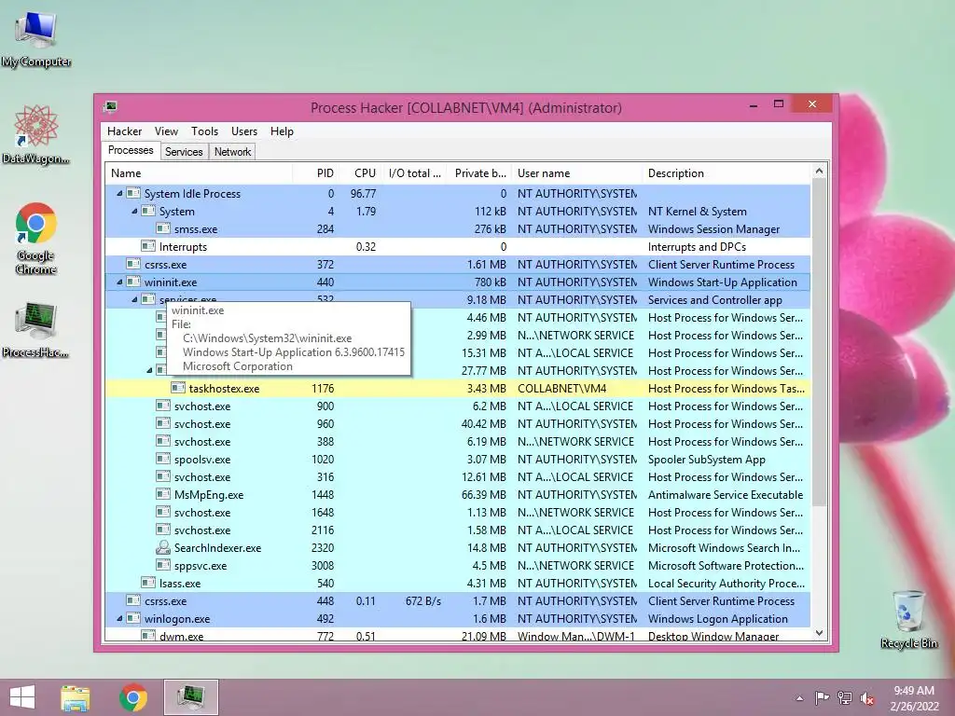Click the Interrupts row icon
This screenshot has width=955, height=716.
(148, 246)
